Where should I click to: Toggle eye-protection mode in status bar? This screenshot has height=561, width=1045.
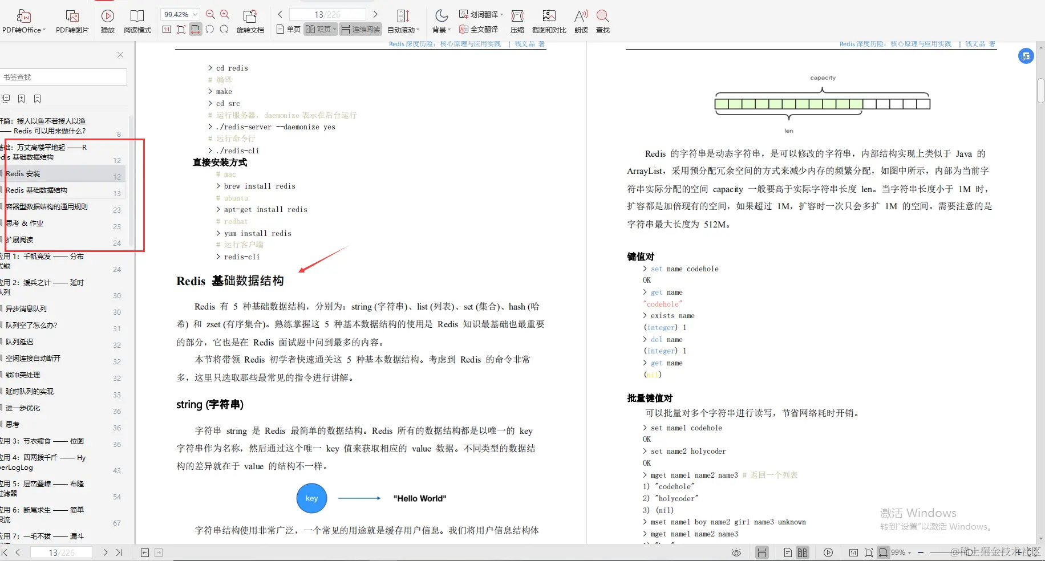pyautogui.click(x=736, y=552)
